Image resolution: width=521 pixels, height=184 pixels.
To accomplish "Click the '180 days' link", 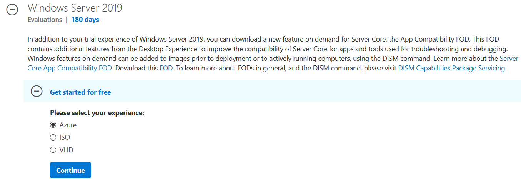I will coord(85,20).
